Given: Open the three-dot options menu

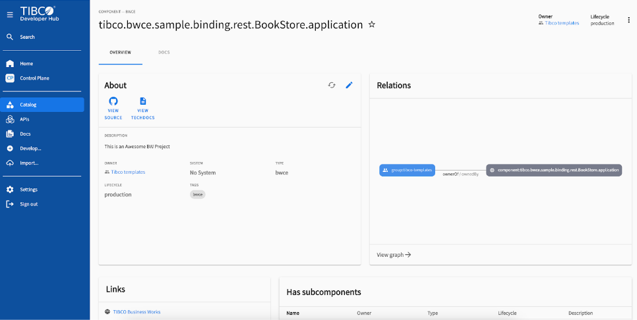Looking at the screenshot, I should click(628, 20).
